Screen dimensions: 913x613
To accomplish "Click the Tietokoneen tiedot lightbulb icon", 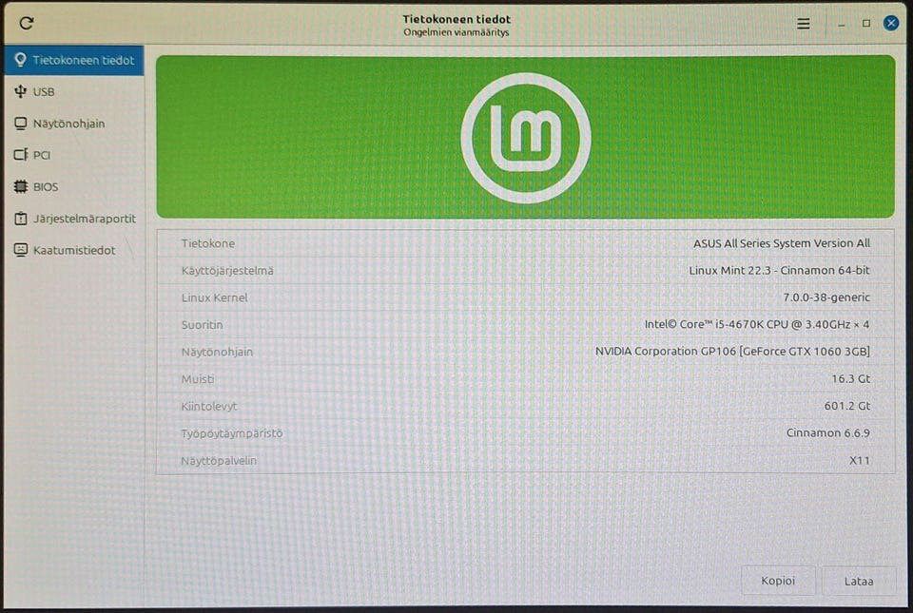I will click(x=20, y=60).
